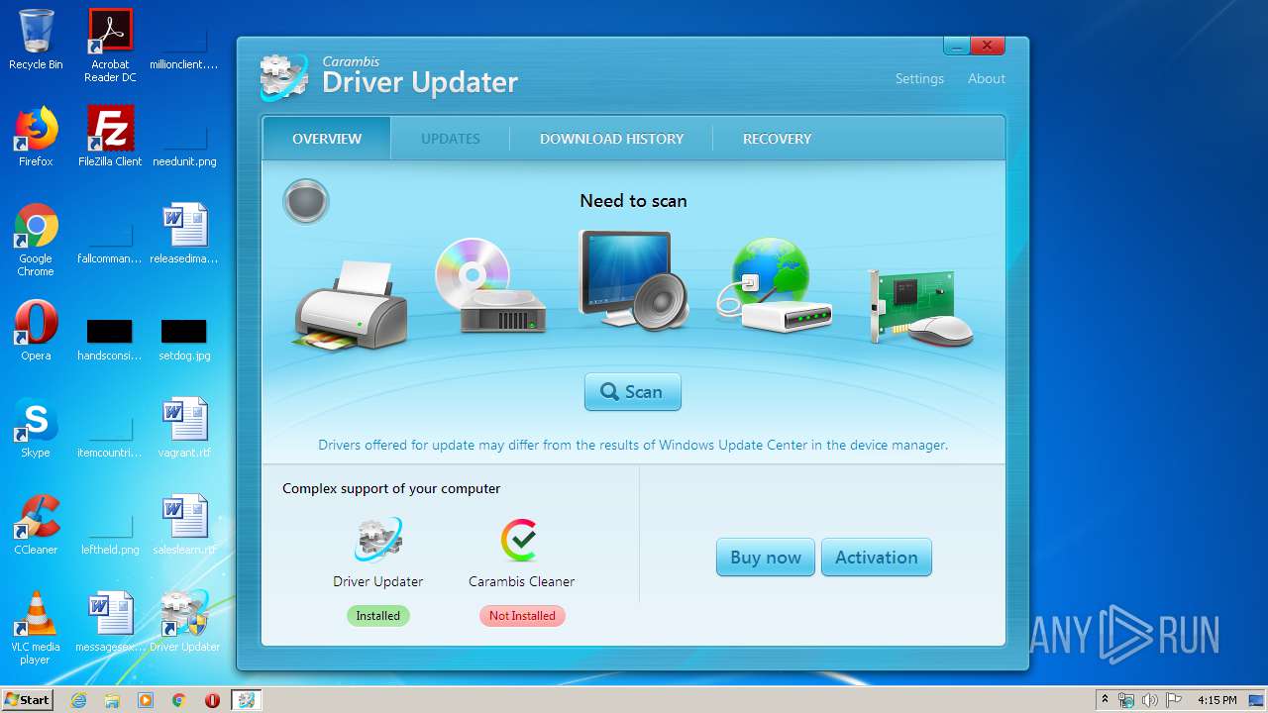Open VLC media player desktop shortcut
This screenshot has height=713, width=1268.
pyautogui.click(x=36, y=628)
